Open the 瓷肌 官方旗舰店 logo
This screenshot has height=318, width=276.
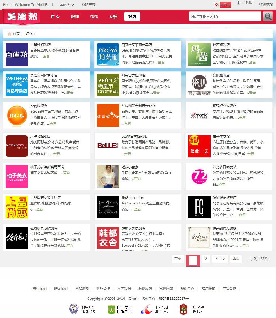click(199, 85)
